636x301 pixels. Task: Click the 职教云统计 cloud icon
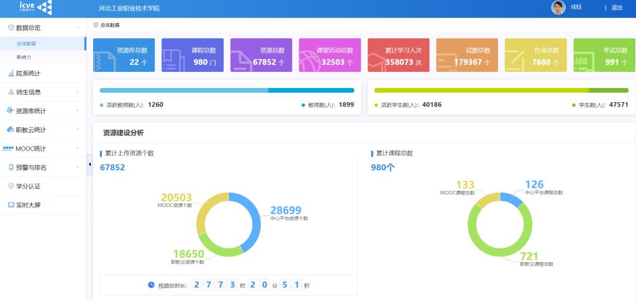11,130
